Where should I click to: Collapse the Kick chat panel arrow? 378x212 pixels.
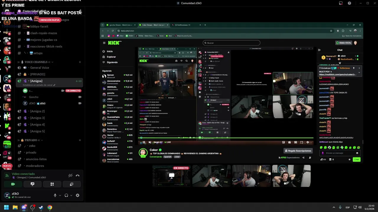point(319,50)
